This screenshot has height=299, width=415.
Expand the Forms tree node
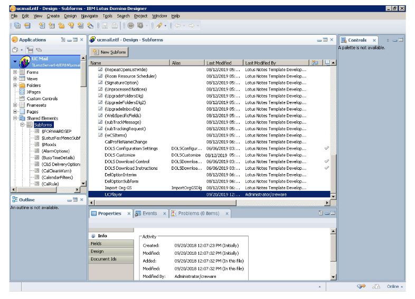tap(15, 72)
